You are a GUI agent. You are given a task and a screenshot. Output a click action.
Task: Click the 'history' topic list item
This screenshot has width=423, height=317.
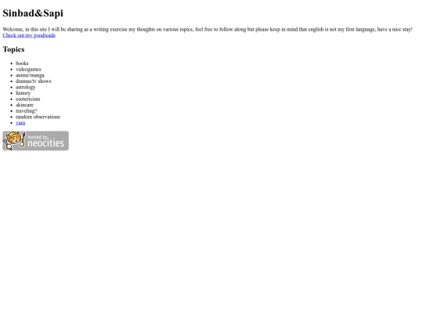click(x=23, y=93)
